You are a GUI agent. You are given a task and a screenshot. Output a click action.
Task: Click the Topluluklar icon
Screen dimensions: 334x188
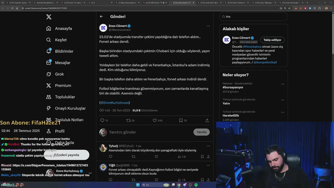click(49, 97)
